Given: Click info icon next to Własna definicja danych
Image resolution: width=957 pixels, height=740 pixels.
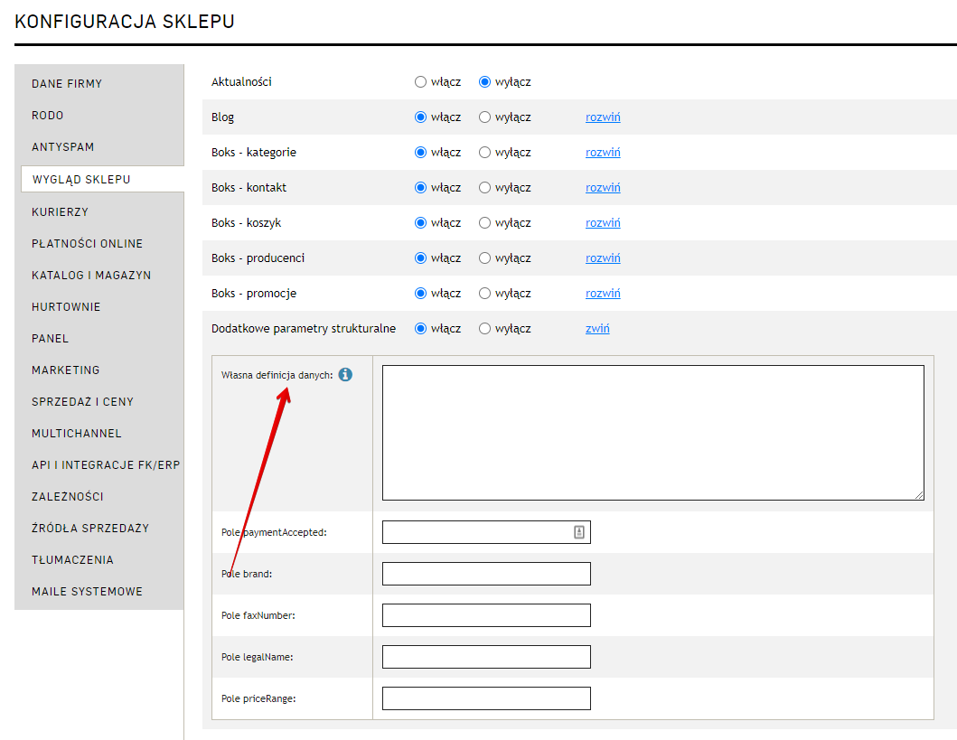Looking at the screenshot, I should 345,375.
